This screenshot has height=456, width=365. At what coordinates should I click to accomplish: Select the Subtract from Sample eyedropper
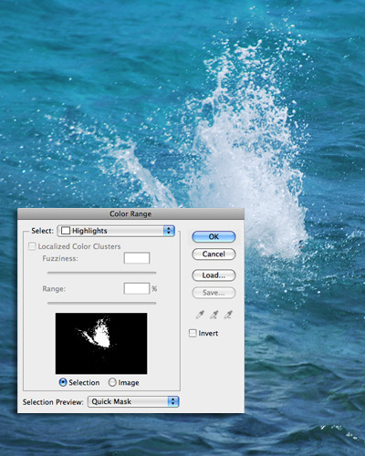click(228, 315)
